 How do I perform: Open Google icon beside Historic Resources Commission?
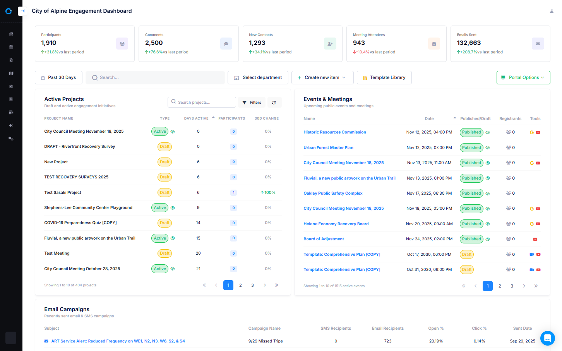coord(531,132)
